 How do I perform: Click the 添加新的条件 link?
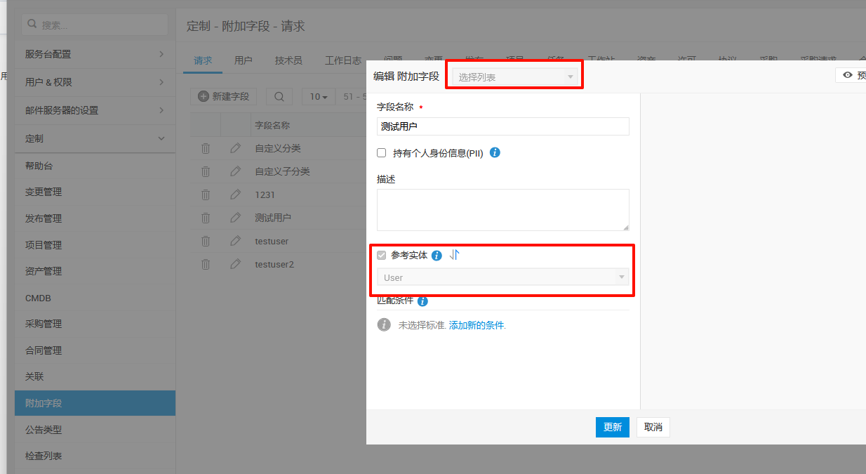coord(477,325)
